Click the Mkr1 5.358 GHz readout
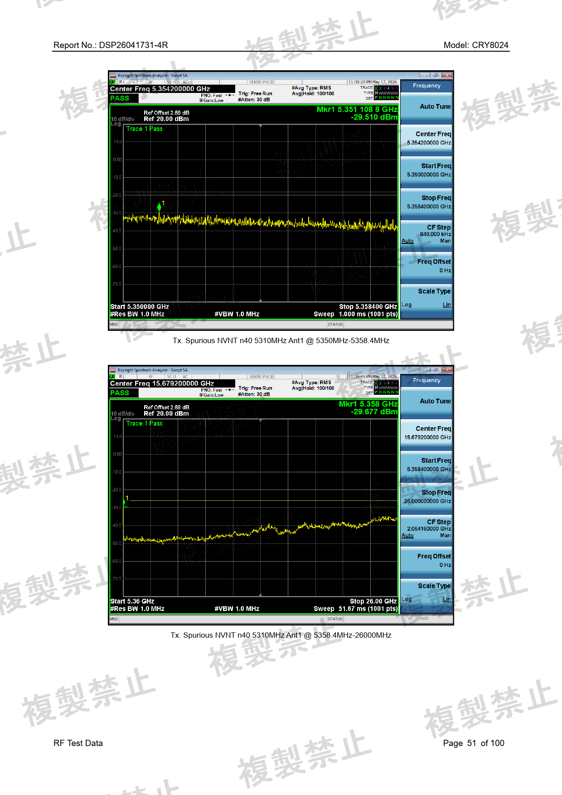Viewport: 562px width, 795px height. click(368, 404)
